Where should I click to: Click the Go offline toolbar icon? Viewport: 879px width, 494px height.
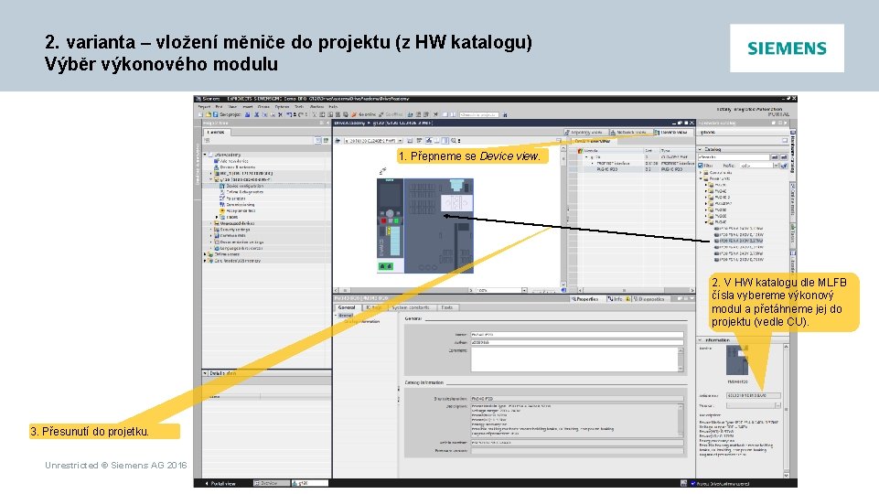tap(381, 114)
